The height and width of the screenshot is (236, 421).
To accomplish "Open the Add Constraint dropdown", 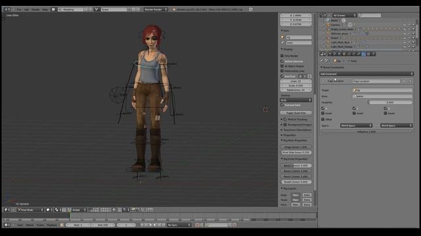I will coord(366,74).
